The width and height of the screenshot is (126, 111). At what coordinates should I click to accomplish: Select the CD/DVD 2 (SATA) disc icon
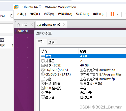coord(43,74)
